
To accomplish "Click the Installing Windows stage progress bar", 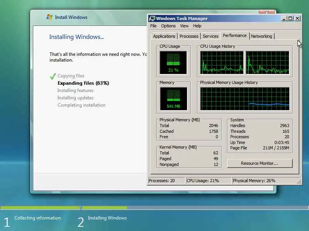I will tap(195, 208).
